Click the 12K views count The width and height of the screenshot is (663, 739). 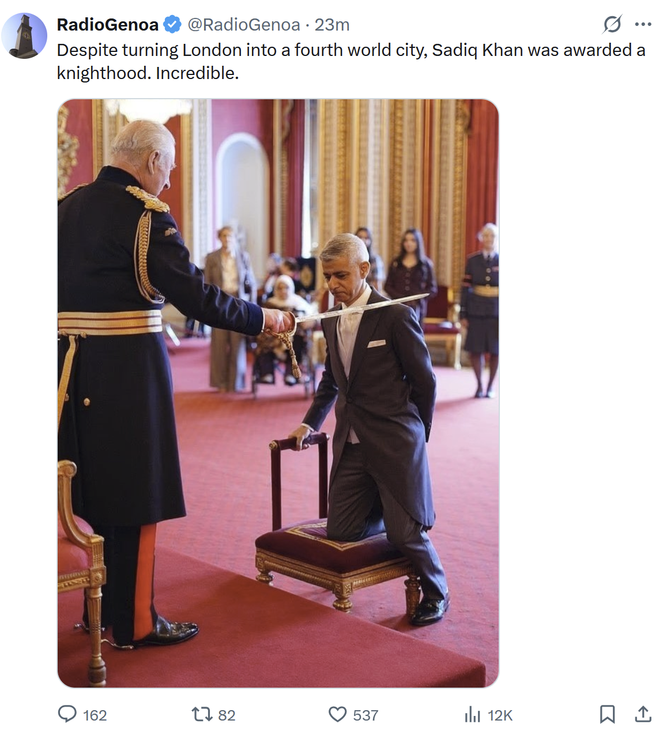[x=500, y=715]
